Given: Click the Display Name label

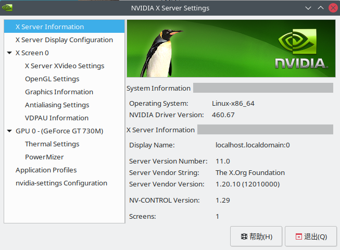Looking at the screenshot, I should (x=152, y=145).
